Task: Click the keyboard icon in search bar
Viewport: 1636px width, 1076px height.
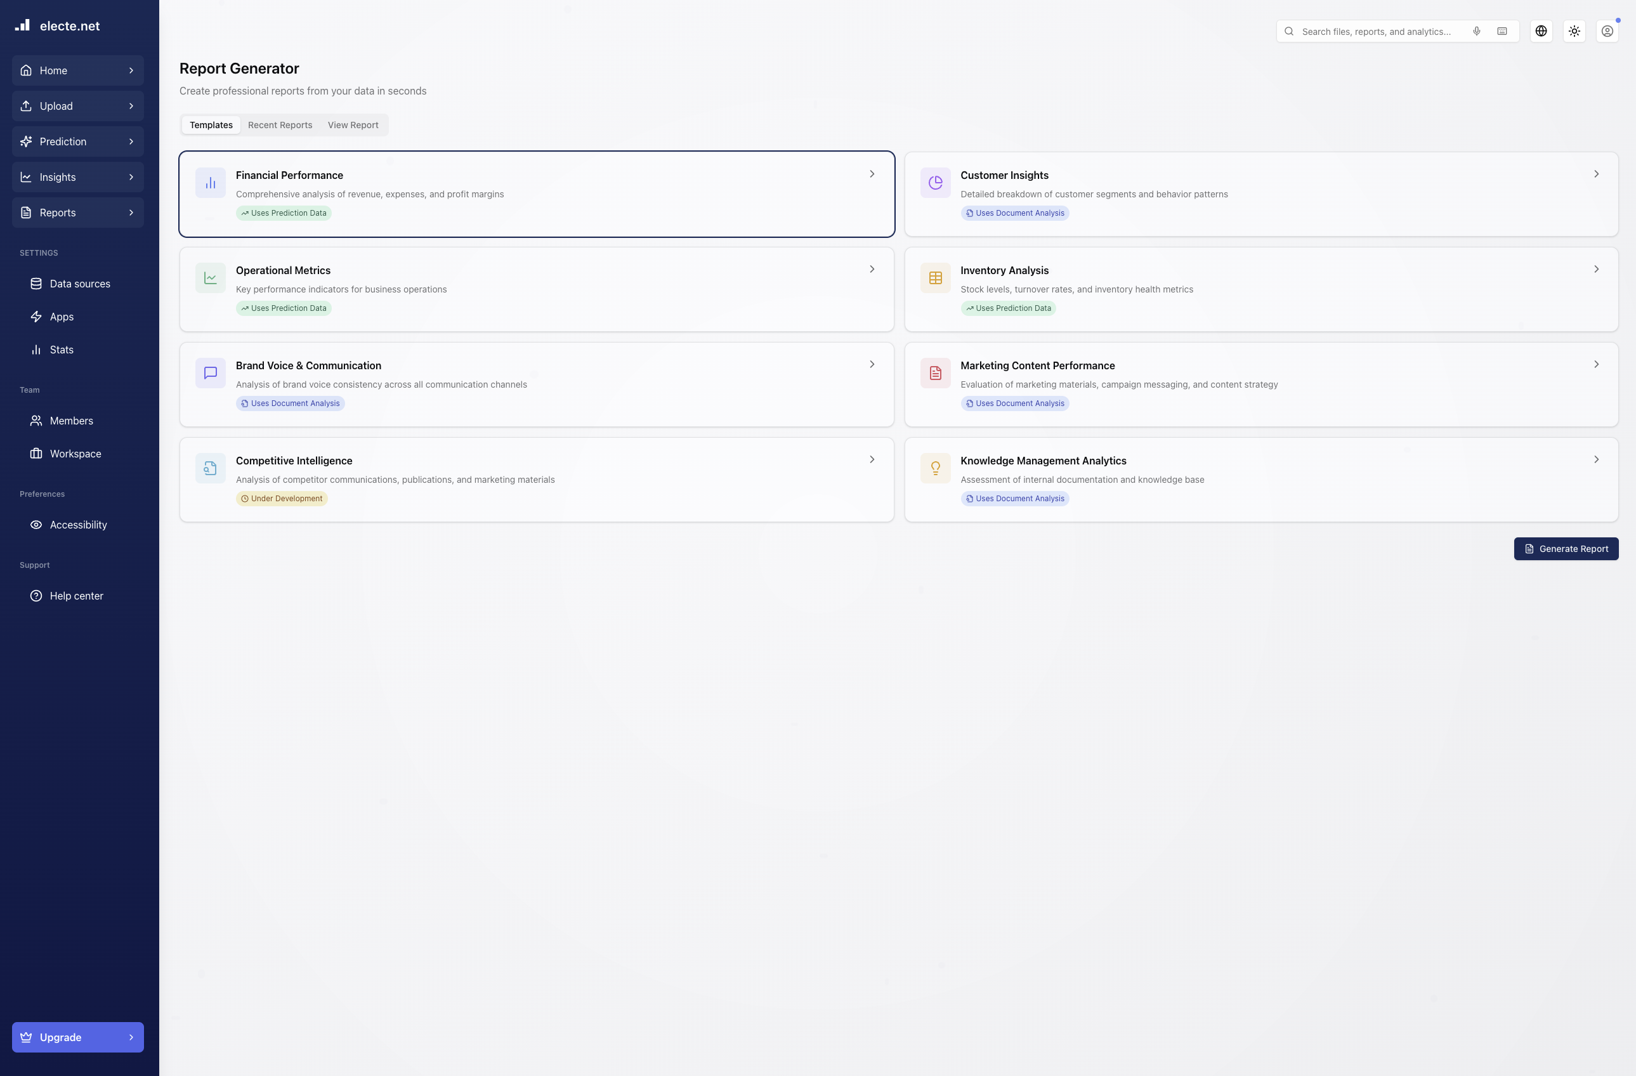Action: 1502,32
